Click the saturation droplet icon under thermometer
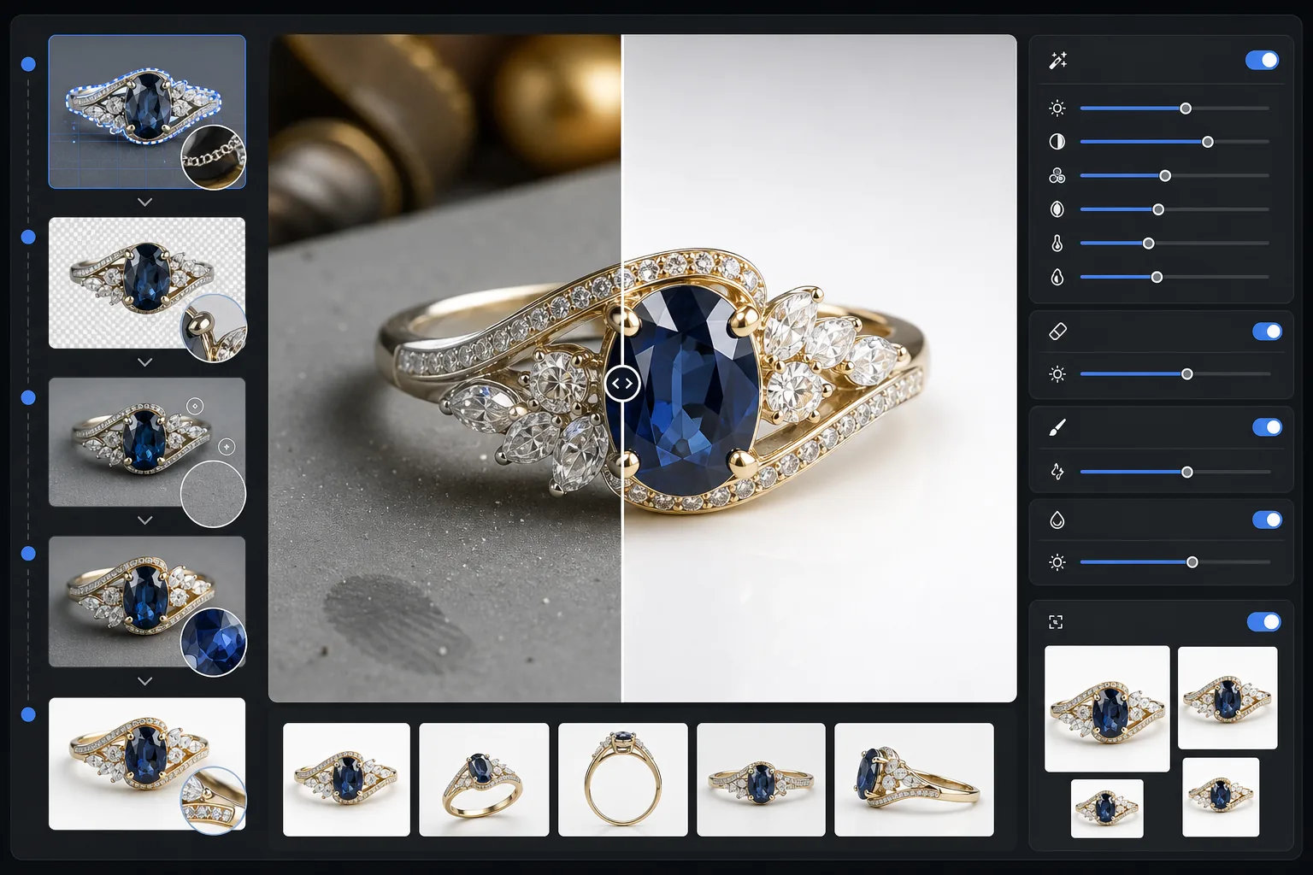This screenshot has width=1313, height=875. click(1057, 277)
